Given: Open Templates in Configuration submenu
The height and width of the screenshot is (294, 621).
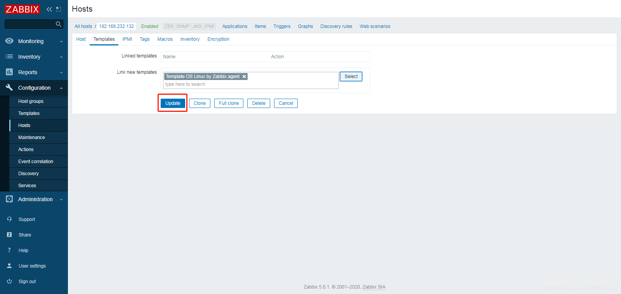Looking at the screenshot, I should point(38,113).
